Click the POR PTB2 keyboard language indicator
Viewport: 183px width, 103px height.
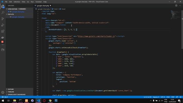[x=166, y=101]
